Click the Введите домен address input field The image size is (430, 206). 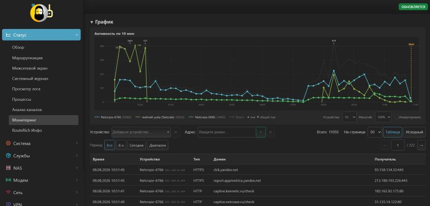click(x=227, y=132)
